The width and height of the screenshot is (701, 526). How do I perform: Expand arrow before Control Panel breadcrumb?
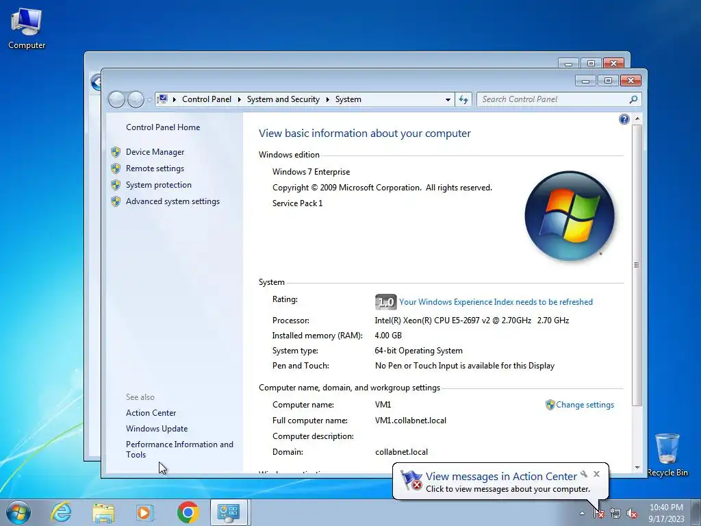click(x=175, y=99)
